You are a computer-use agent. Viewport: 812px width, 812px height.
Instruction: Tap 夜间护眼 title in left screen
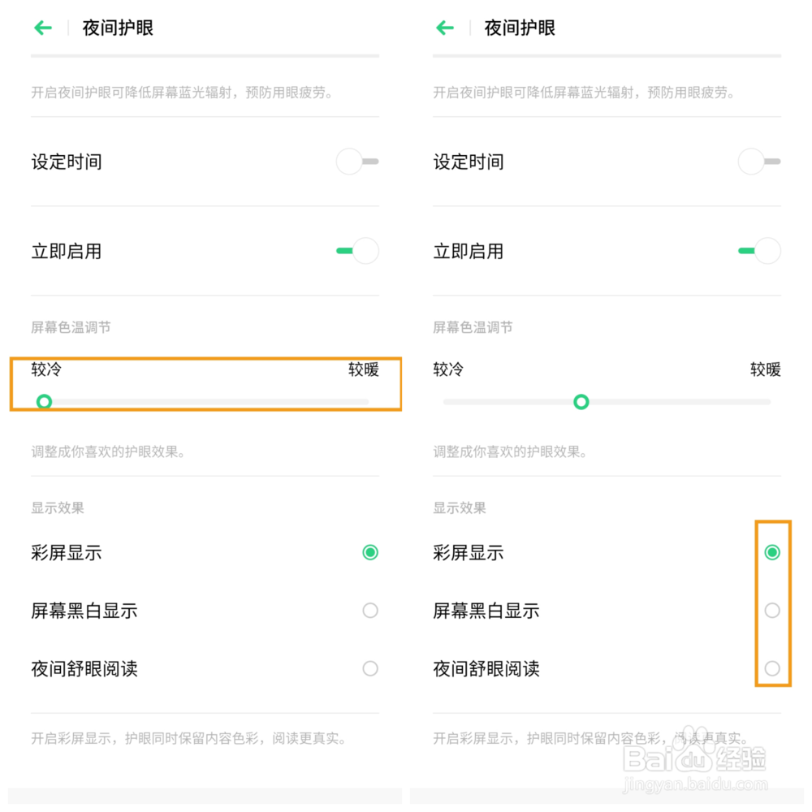tap(118, 28)
